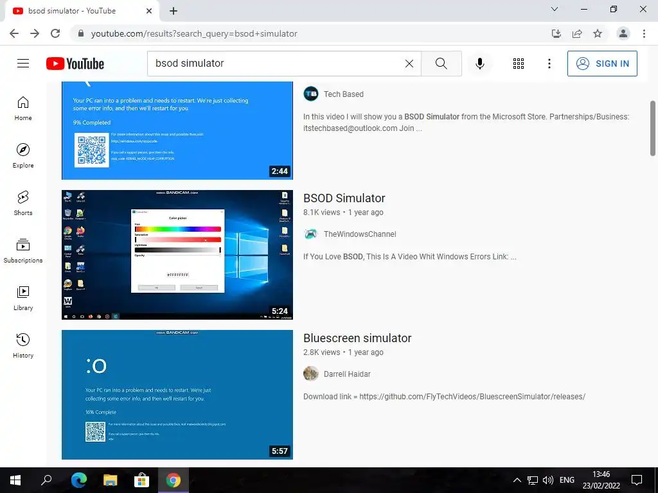This screenshot has height=493, width=658.
Task: Open the Bluescreen simulator video title
Action: pos(357,338)
